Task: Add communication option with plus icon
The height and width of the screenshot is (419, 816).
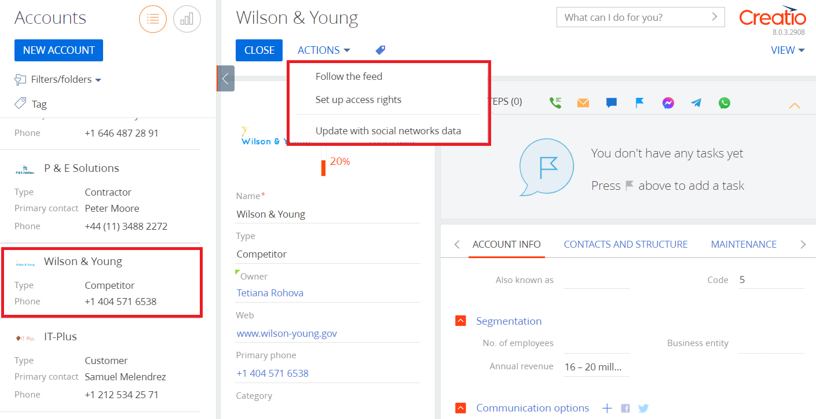Action: pos(606,408)
